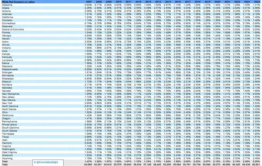
Task: Select the Rhode Island row label
Action: coord(9,124)
